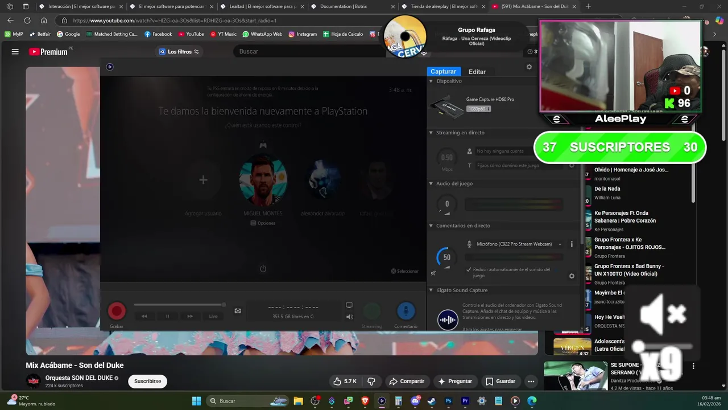Open Windows Start menu
Image resolution: width=728 pixels, height=410 pixels.
coord(196,401)
